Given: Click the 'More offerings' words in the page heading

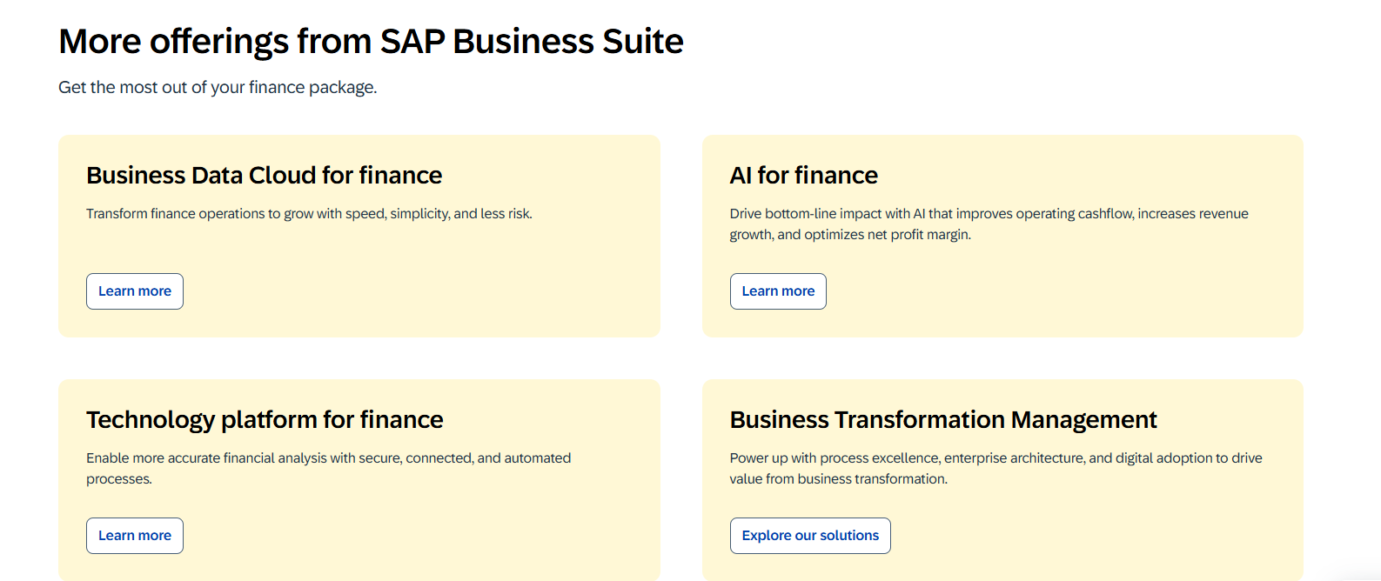Looking at the screenshot, I should pyautogui.click(x=174, y=42).
